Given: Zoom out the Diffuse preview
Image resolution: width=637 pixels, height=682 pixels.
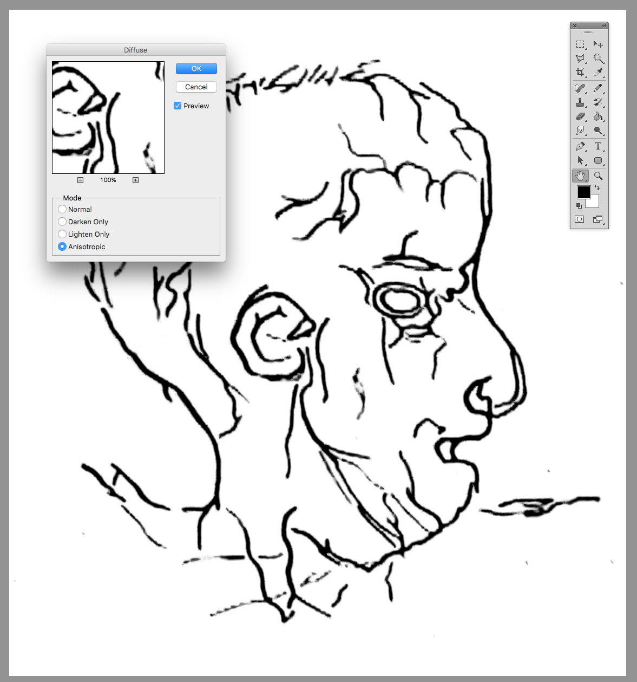Looking at the screenshot, I should click(80, 180).
